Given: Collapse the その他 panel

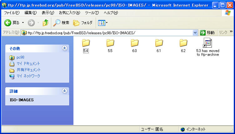Looking at the screenshot, I should (65, 48).
